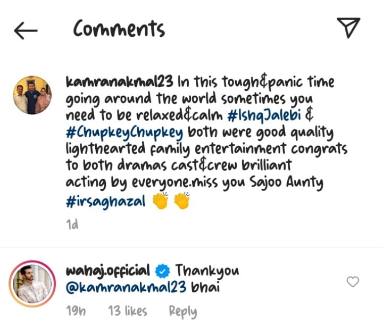This screenshot has width=383, height=335.
Task: Like wahaj.official's comment with the heart
Action: [353, 282]
